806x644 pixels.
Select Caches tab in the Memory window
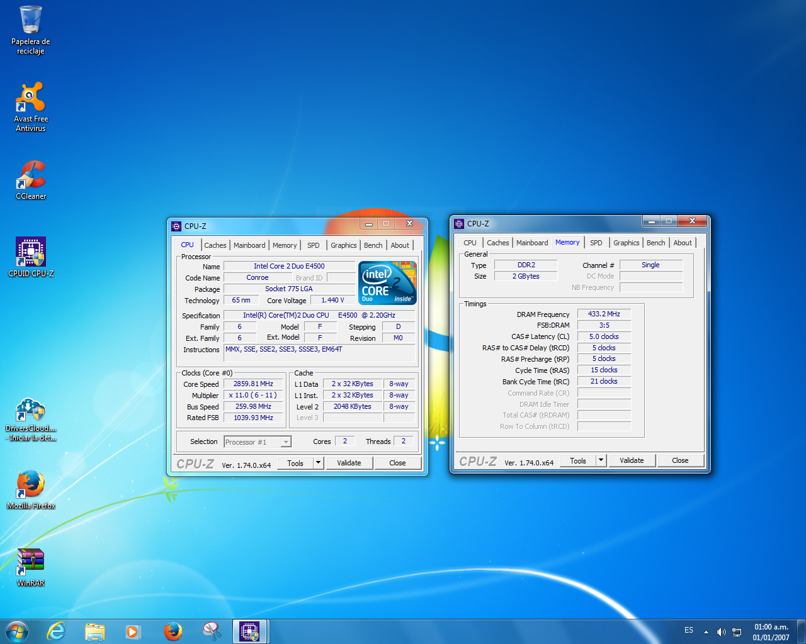click(x=498, y=243)
